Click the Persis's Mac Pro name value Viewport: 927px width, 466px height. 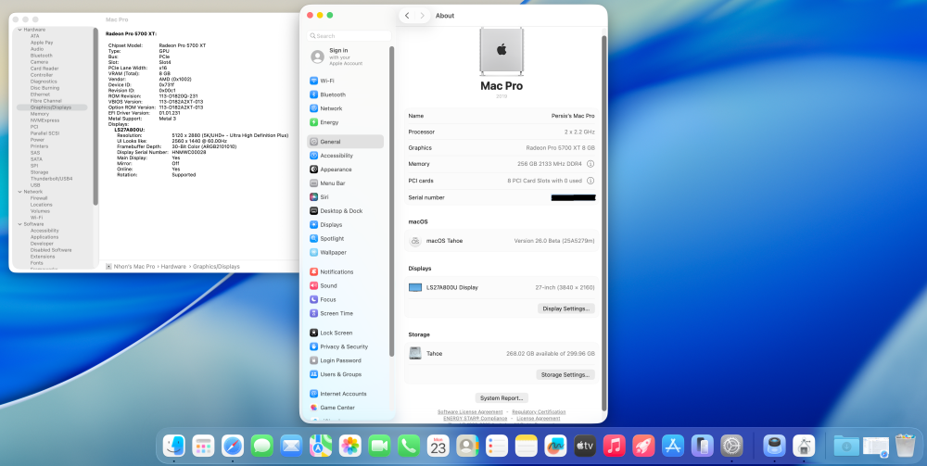572,116
